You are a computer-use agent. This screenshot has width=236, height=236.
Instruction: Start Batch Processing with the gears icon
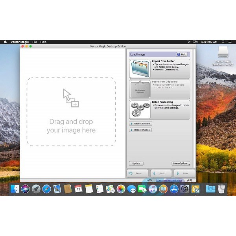coord(140,110)
